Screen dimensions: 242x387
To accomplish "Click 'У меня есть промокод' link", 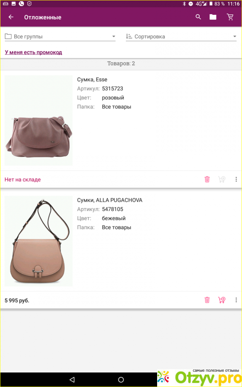I will pos(34,52).
